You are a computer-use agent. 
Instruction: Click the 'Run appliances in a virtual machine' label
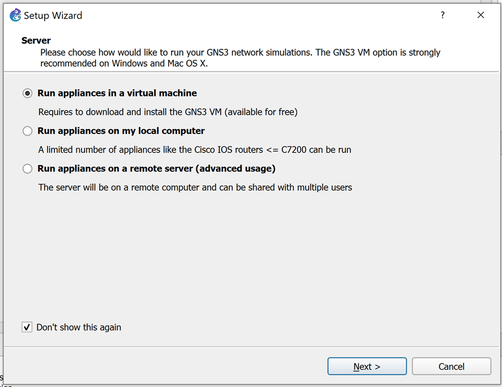pyautogui.click(x=117, y=93)
